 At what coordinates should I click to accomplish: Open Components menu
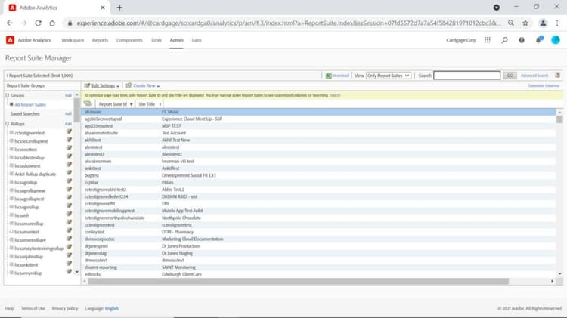click(x=129, y=40)
